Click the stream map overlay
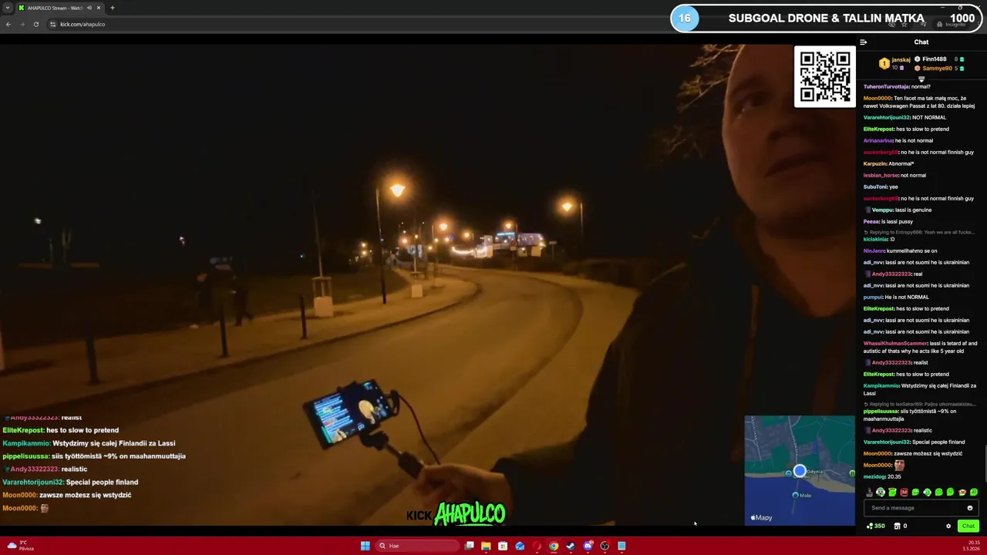The height and width of the screenshot is (555, 987). (800, 470)
